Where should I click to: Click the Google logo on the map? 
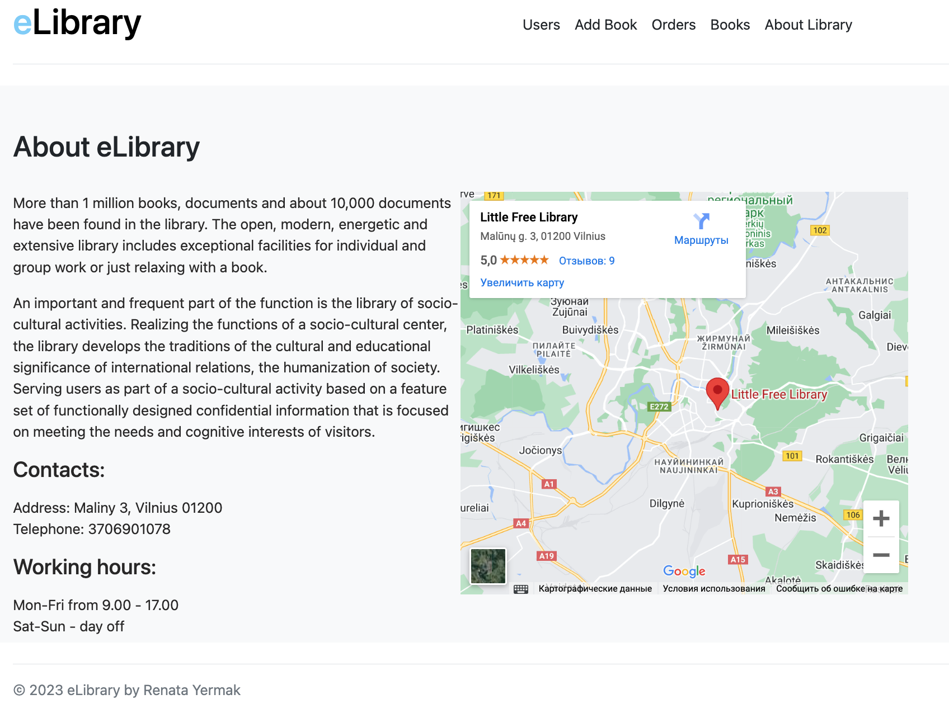coord(684,571)
